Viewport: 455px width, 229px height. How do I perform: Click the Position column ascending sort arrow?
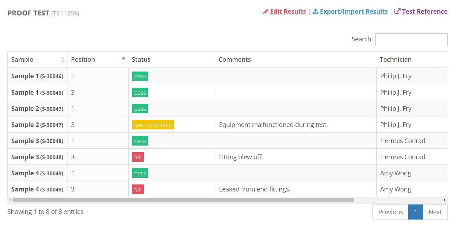123,58
